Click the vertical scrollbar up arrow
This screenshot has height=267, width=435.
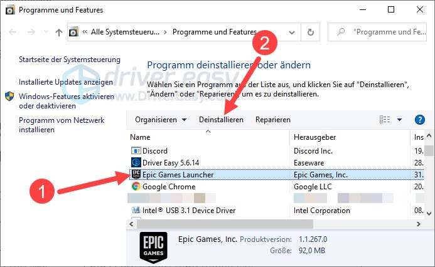429,136
